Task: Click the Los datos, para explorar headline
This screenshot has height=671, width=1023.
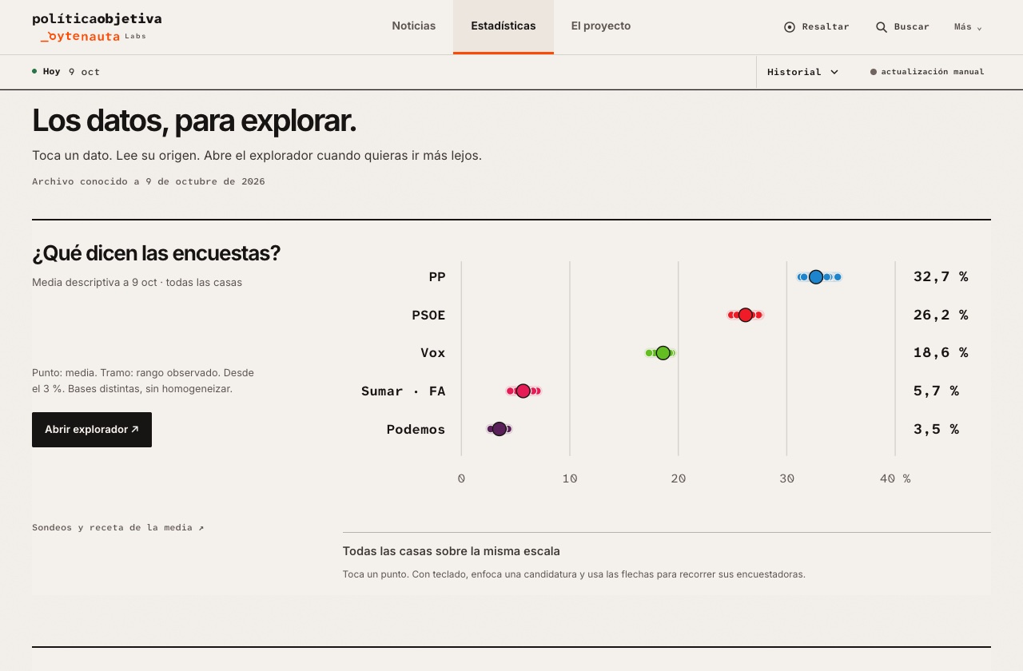Action: (x=194, y=121)
